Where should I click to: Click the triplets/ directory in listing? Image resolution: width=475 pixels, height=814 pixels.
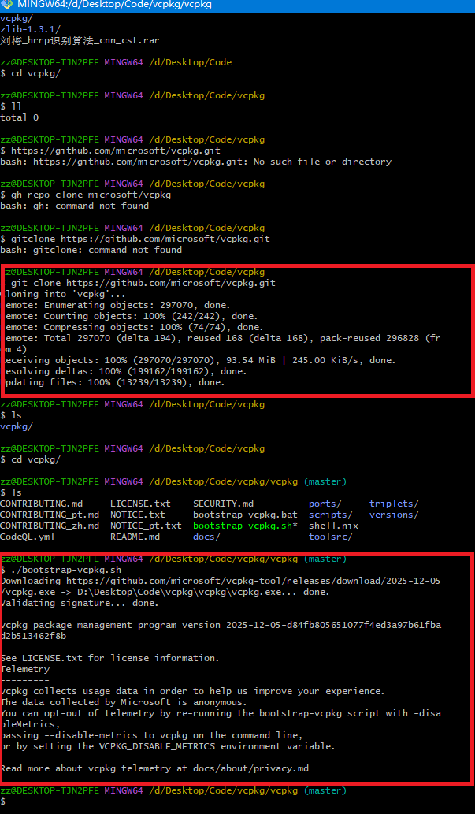394,504
